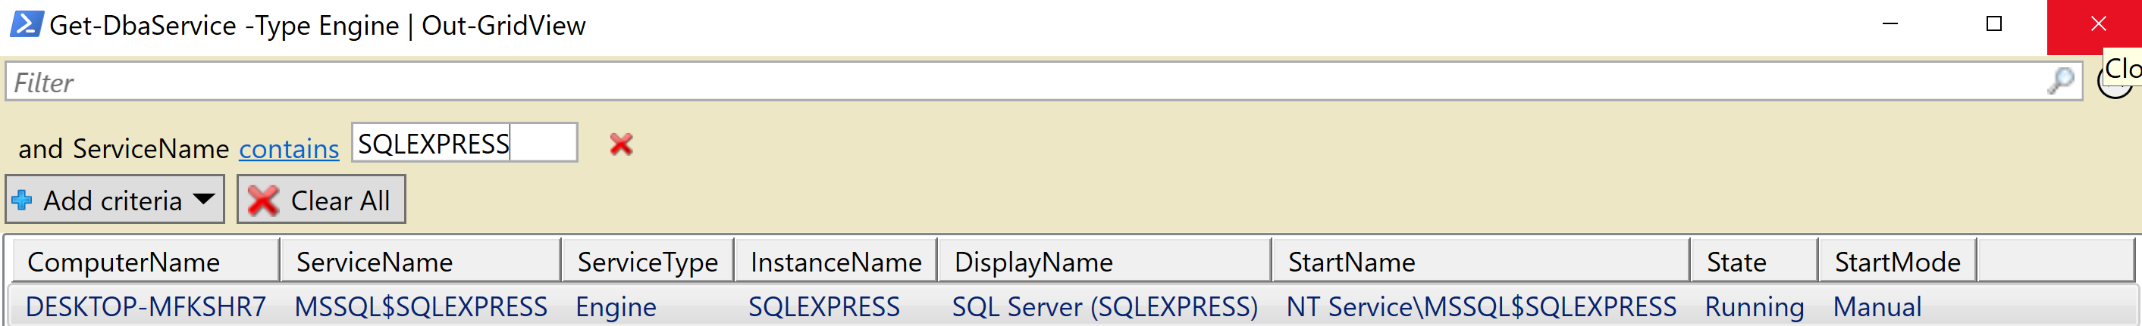Open the Add criteria dropdown

[114, 200]
